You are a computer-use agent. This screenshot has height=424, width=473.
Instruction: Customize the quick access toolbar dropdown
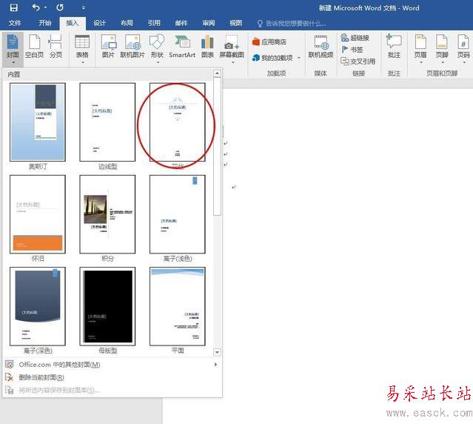pyautogui.click(x=84, y=8)
